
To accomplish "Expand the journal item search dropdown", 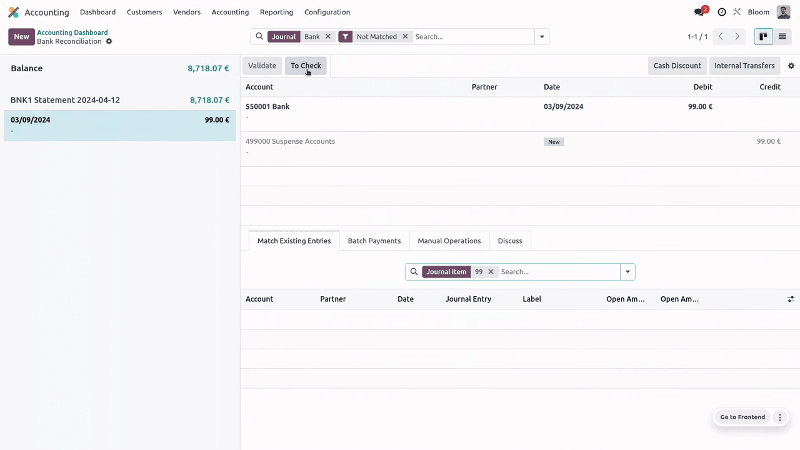I will 627,272.
